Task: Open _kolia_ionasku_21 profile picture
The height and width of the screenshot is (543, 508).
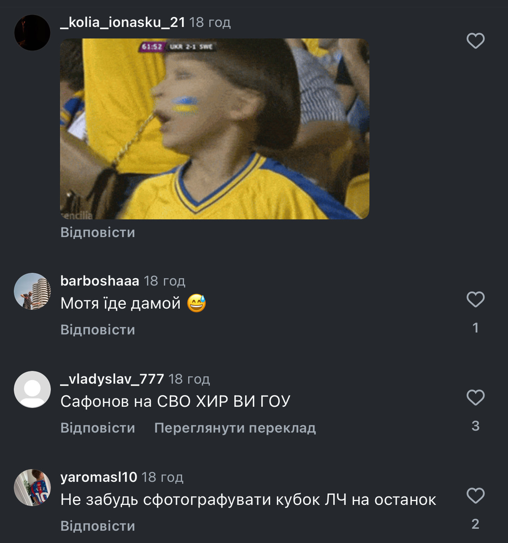Action: (32, 33)
